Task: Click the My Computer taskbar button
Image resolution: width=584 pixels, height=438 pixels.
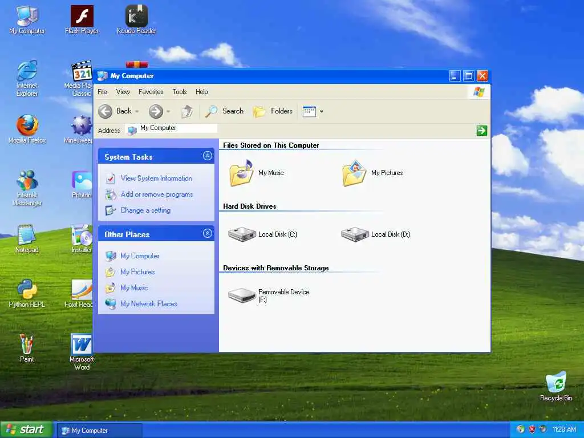Action: tap(100, 430)
